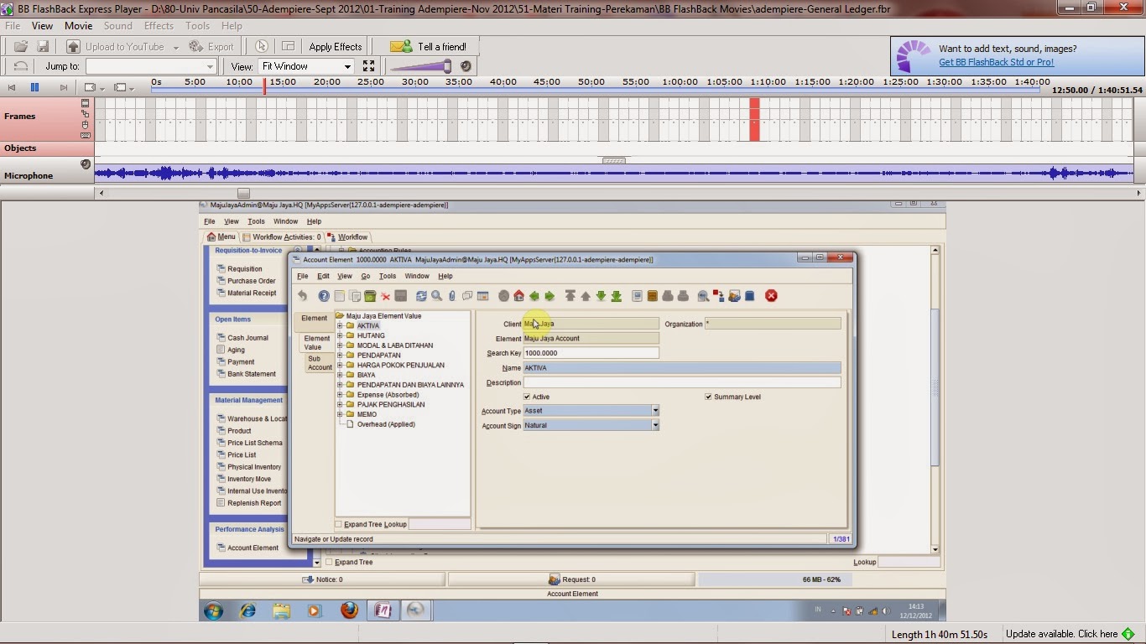Go to previous record up arrow
Image resolution: width=1146 pixels, height=644 pixels.
point(586,296)
